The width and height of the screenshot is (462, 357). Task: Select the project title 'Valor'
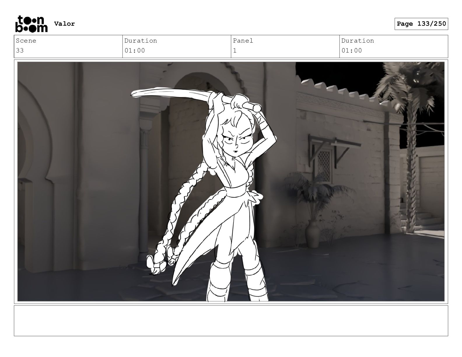64,24
